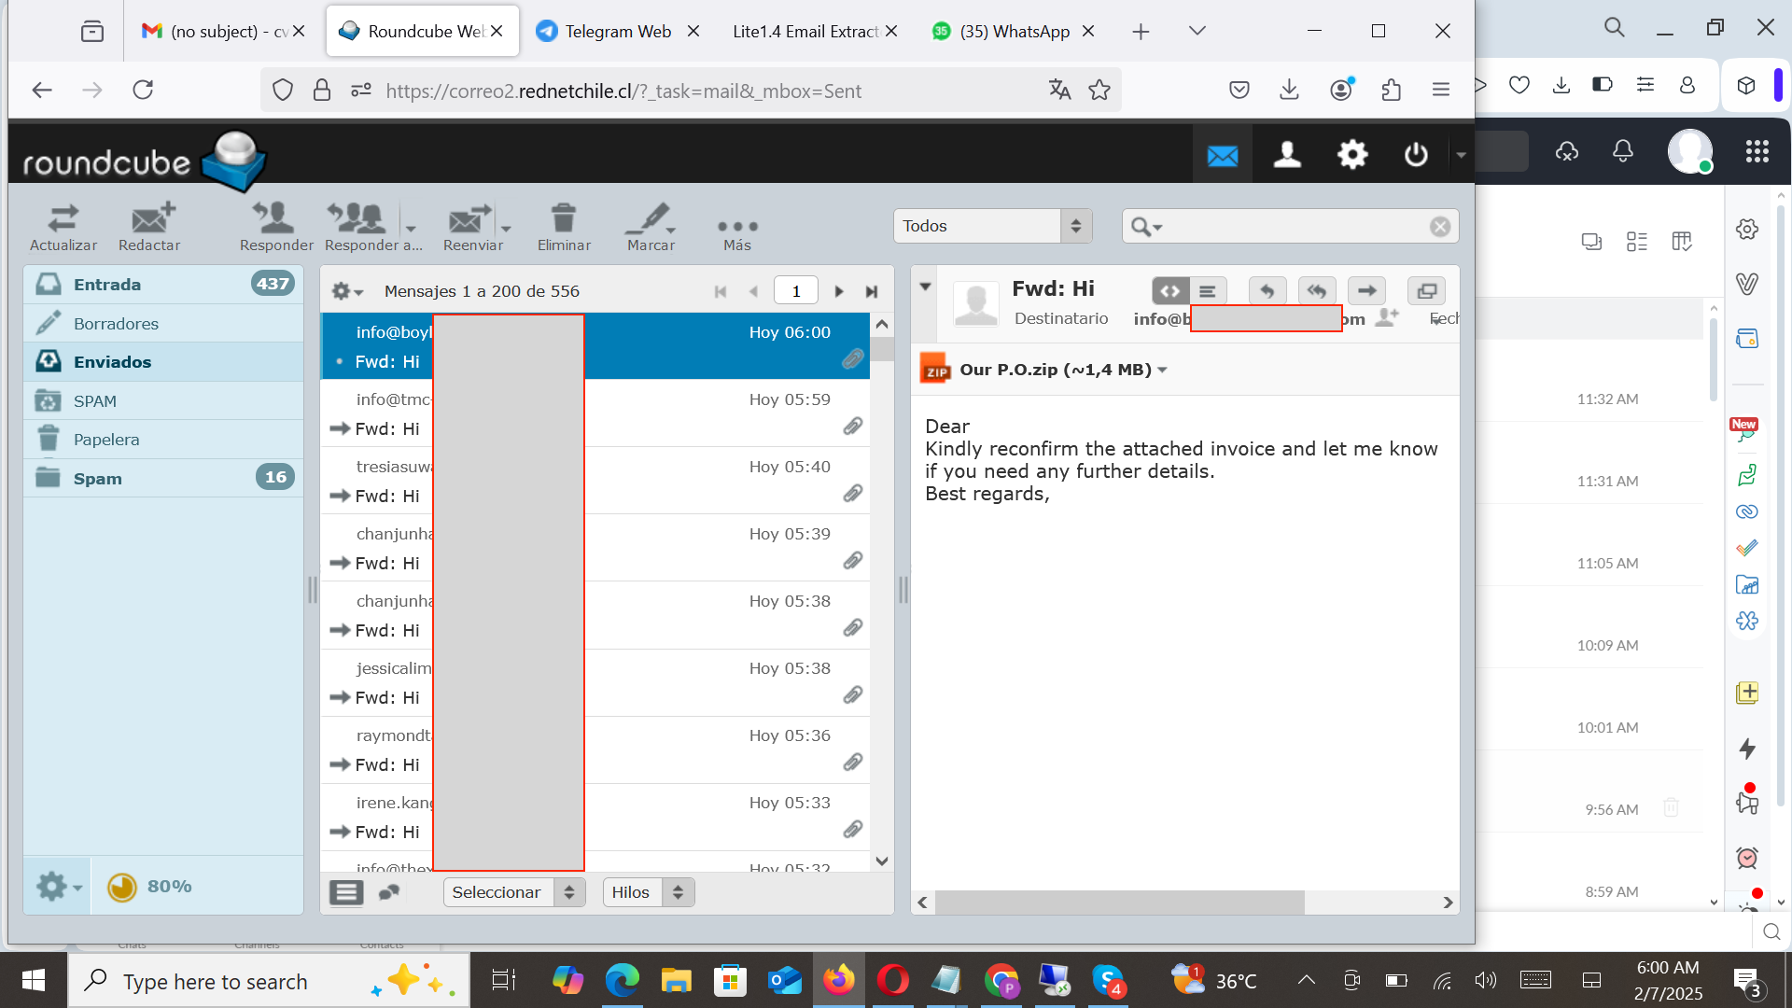Open the Entrada inbox folder

(107, 285)
